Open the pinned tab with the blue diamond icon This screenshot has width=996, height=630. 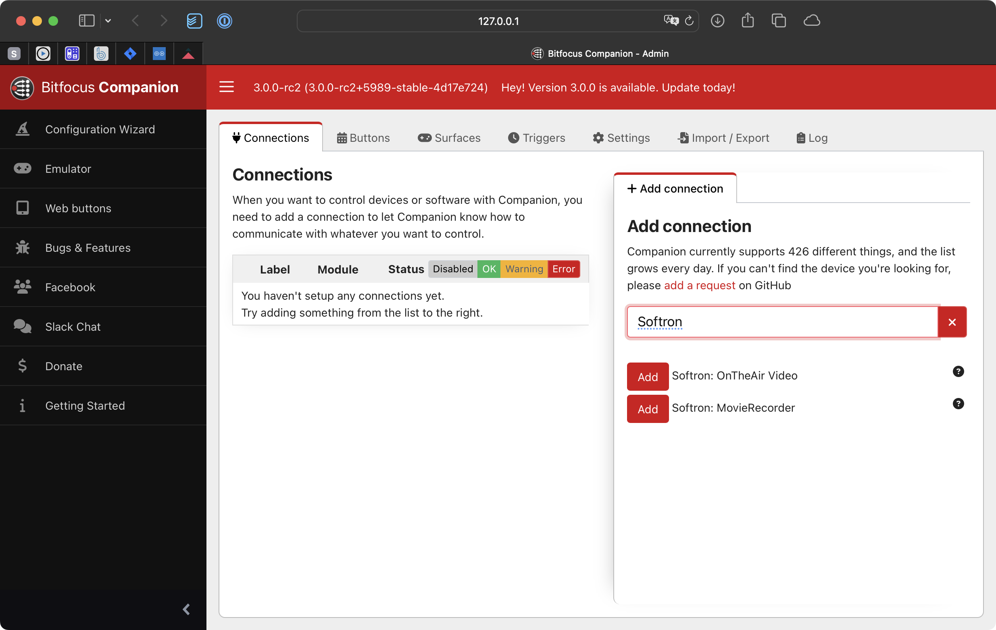coord(130,53)
